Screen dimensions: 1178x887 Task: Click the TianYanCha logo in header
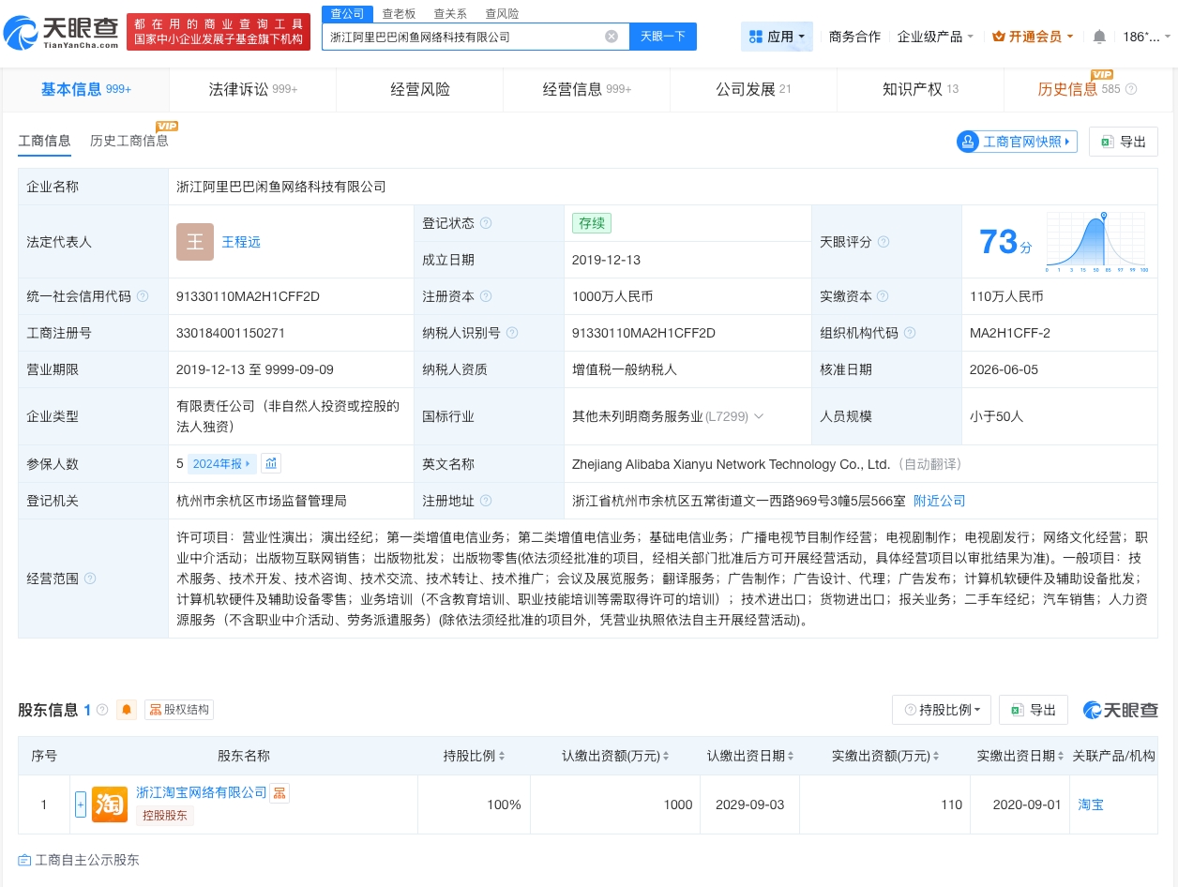click(60, 33)
